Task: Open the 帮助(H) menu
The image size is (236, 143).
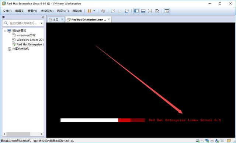Action: click(x=77, y=11)
